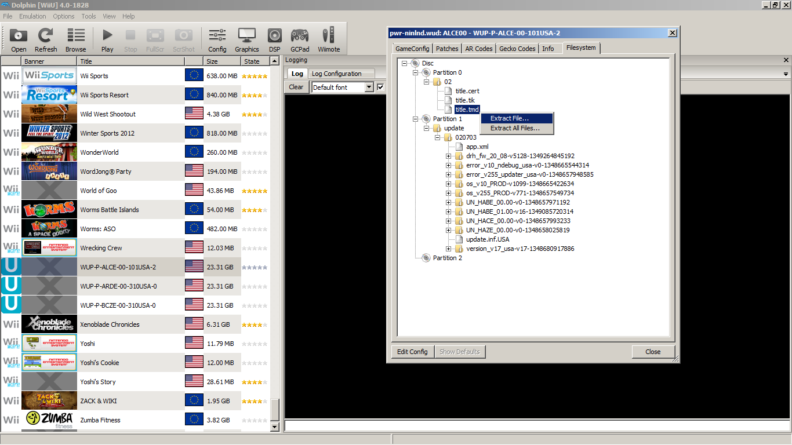Select Extract All Files from context menu
The image size is (792, 445).
pos(515,128)
